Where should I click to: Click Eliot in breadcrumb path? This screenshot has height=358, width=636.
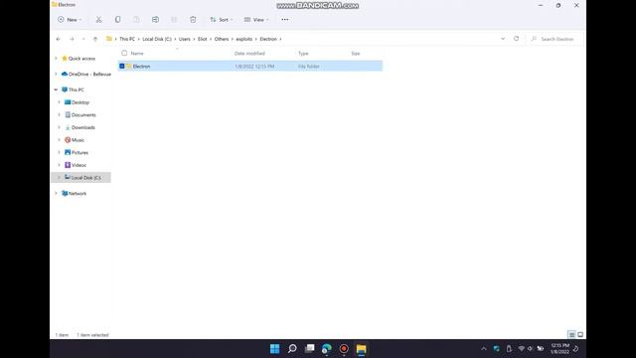pos(203,39)
